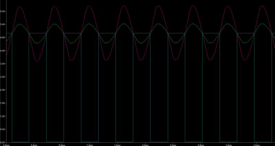Select the 4.8V voltage axis label
Viewport: 275px width, 146px height.
click(3, 38)
